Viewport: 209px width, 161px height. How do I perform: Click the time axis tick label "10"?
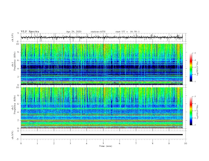tap(186, 143)
